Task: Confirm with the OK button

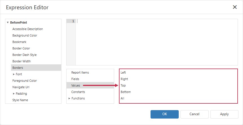Action: click(165, 114)
